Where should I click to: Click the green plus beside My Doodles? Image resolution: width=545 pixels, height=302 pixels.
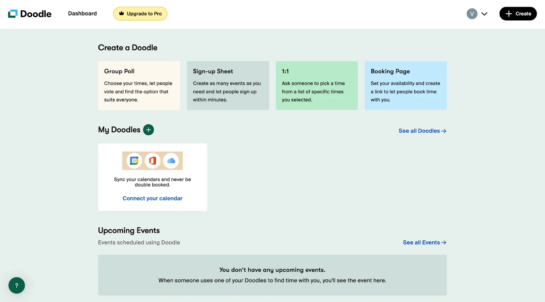click(149, 130)
